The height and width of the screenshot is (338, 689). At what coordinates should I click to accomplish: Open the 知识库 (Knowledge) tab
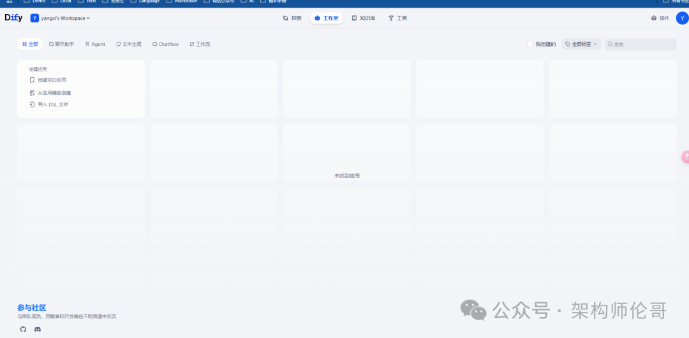point(364,18)
